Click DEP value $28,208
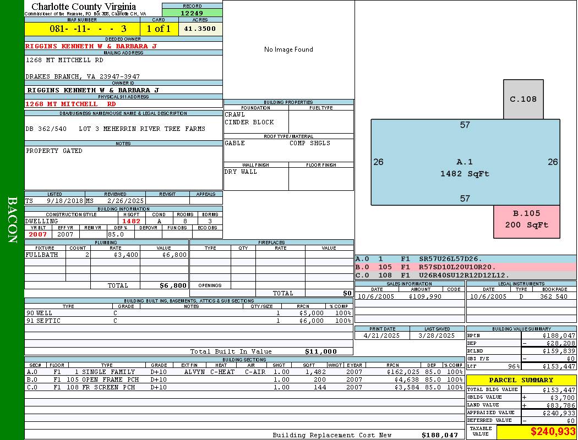The height and width of the screenshot is (440, 578). tap(561, 343)
